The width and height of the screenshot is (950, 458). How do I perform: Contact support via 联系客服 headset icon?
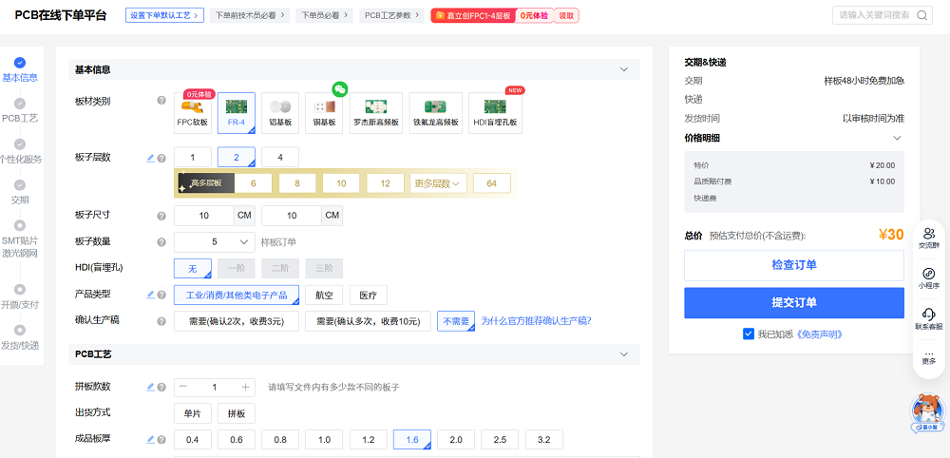[x=929, y=318]
